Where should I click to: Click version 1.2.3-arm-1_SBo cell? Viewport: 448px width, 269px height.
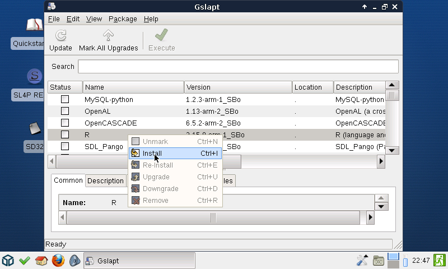213,100
